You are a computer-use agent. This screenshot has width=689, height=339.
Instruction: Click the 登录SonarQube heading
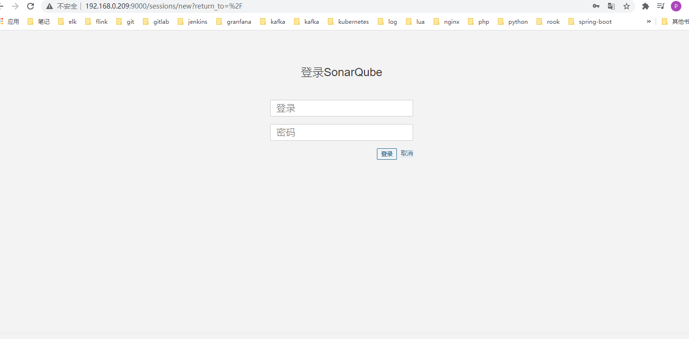pyautogui.click(x=342, y=72)
